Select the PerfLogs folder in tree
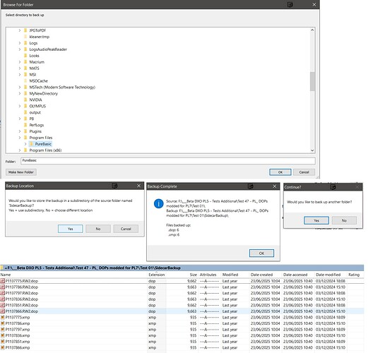 (37, 125)
